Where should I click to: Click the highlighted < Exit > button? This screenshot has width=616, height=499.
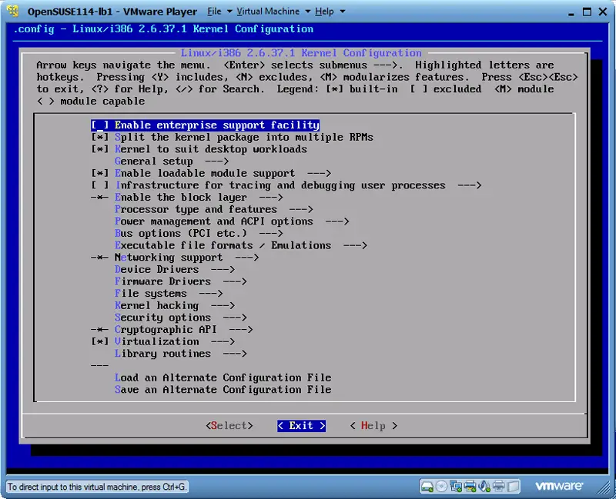tap(301, 426)
